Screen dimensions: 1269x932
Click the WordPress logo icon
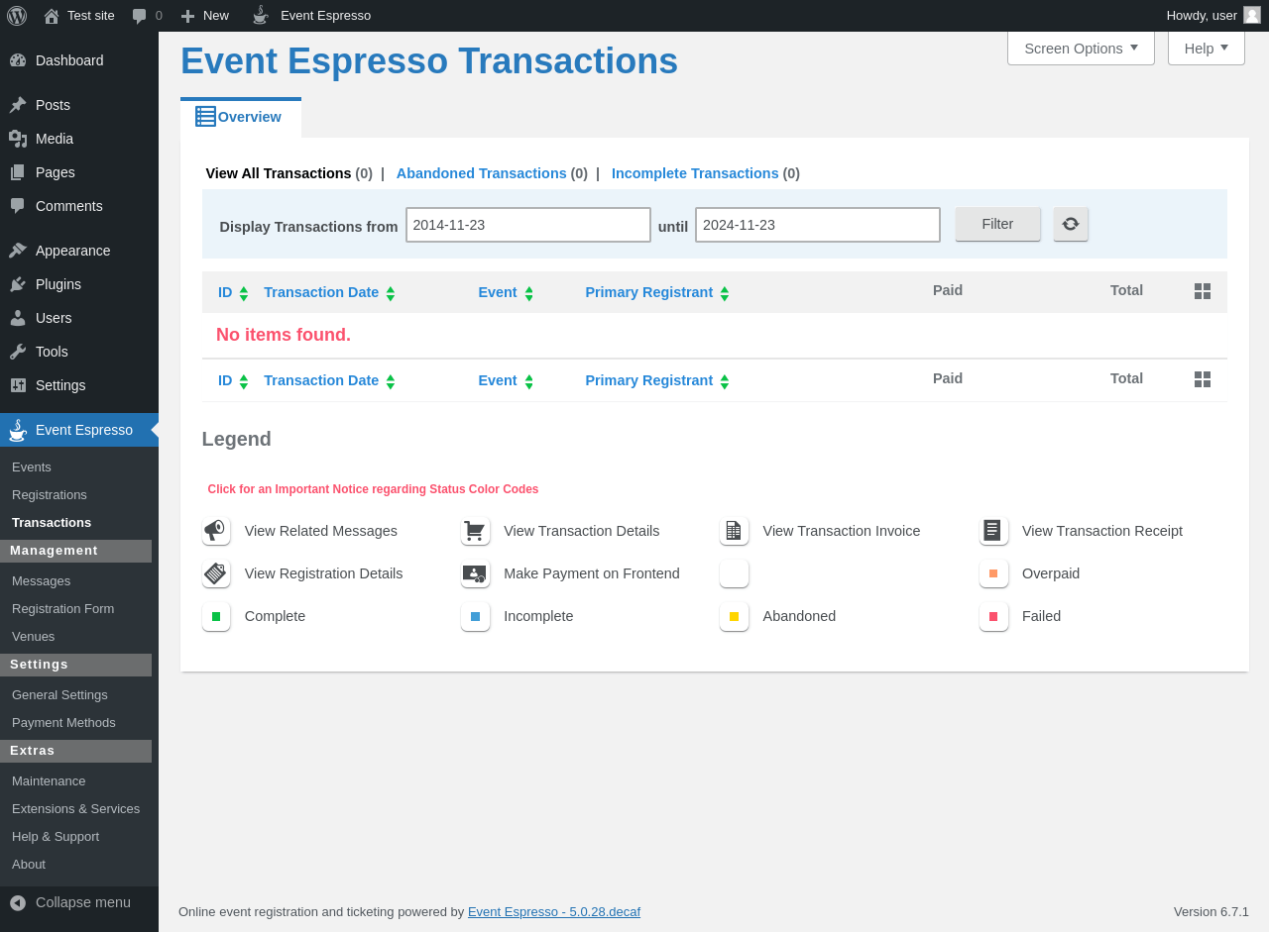click(17, 15)
